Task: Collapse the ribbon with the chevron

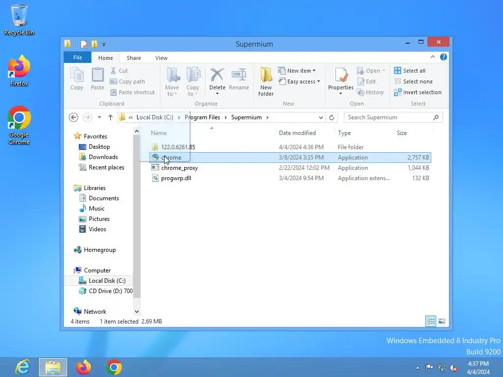Action: 432,57
